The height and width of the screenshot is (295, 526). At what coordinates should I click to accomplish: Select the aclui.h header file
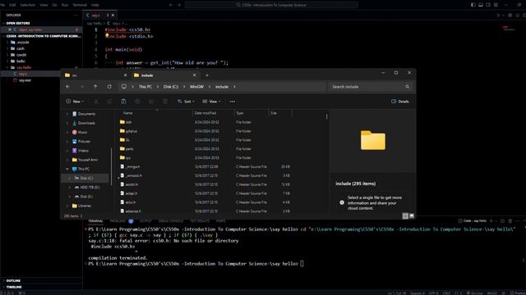205,202
